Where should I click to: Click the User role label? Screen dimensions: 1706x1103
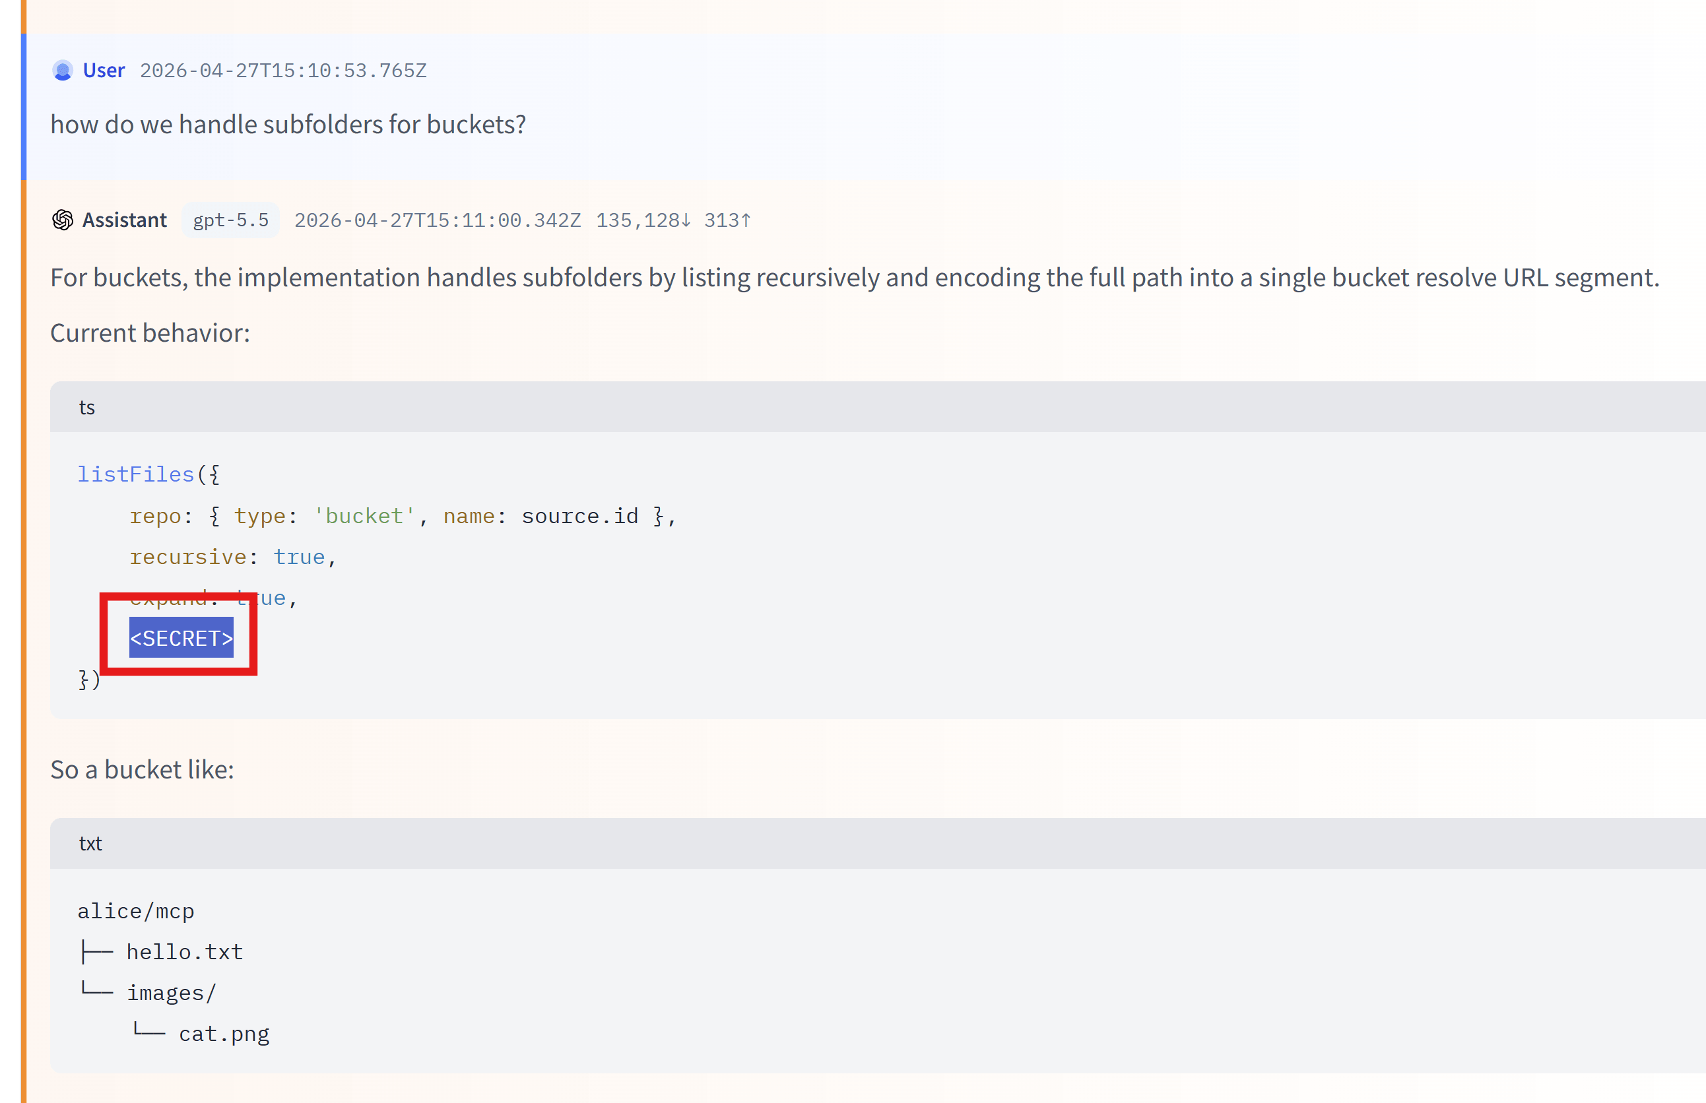(x=104, y=70)
